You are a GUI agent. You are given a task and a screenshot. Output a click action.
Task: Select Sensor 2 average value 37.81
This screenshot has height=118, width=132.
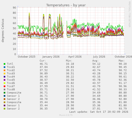point(96,109)
